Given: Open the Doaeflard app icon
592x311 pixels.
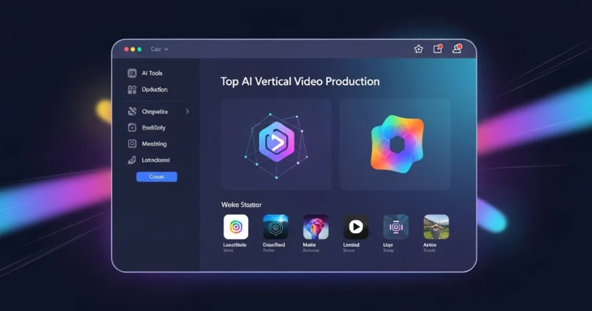Looking at the screenshot, I should pyautogui.click(x=276, y=227).
